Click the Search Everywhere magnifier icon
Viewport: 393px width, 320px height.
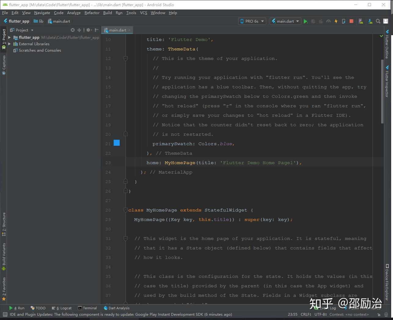(x=378, y=21)
